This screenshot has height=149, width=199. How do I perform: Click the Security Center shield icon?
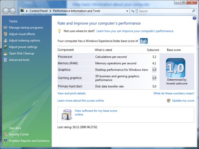click(5, 134)
